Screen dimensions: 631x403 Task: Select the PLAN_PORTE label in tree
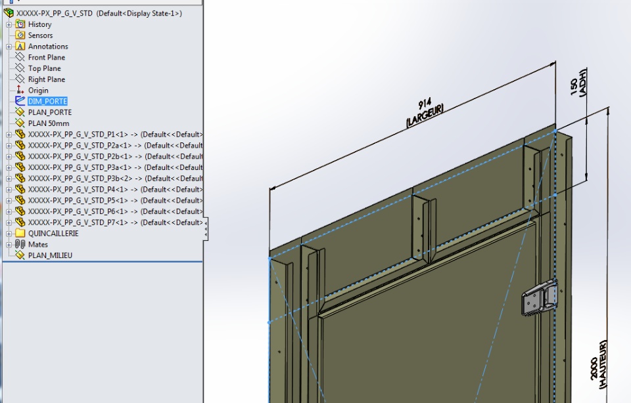(x=50, y=112)
